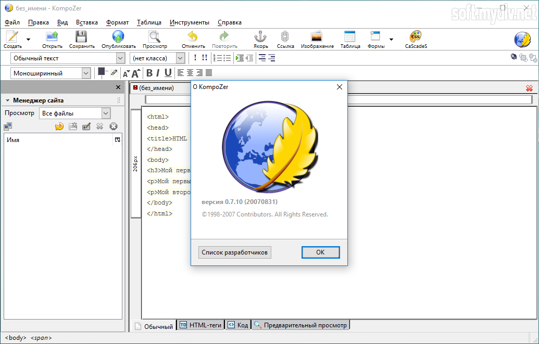Center align text
Viewport: 539px width, 344px height.
point(190,73)
